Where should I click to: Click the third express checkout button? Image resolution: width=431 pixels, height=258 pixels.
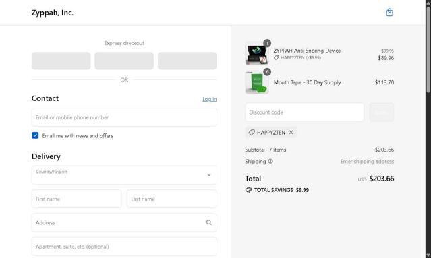point(188,61)
